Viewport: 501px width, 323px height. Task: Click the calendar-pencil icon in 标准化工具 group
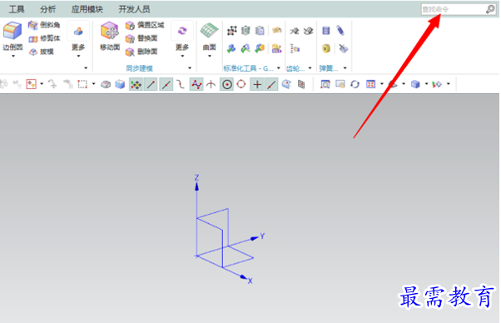(276, 48)
